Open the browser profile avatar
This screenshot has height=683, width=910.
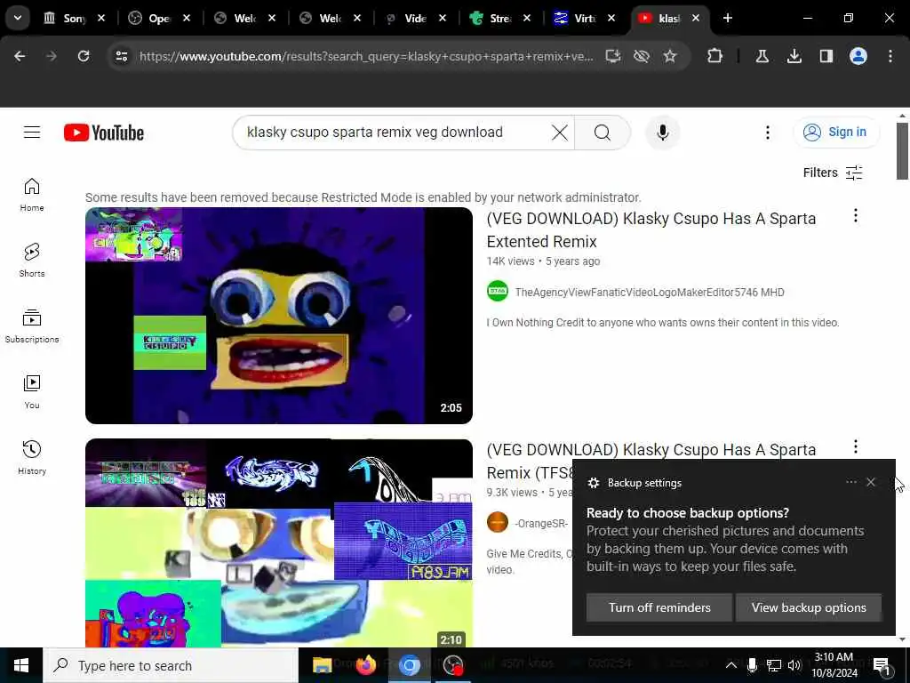(x=858, y=56)
